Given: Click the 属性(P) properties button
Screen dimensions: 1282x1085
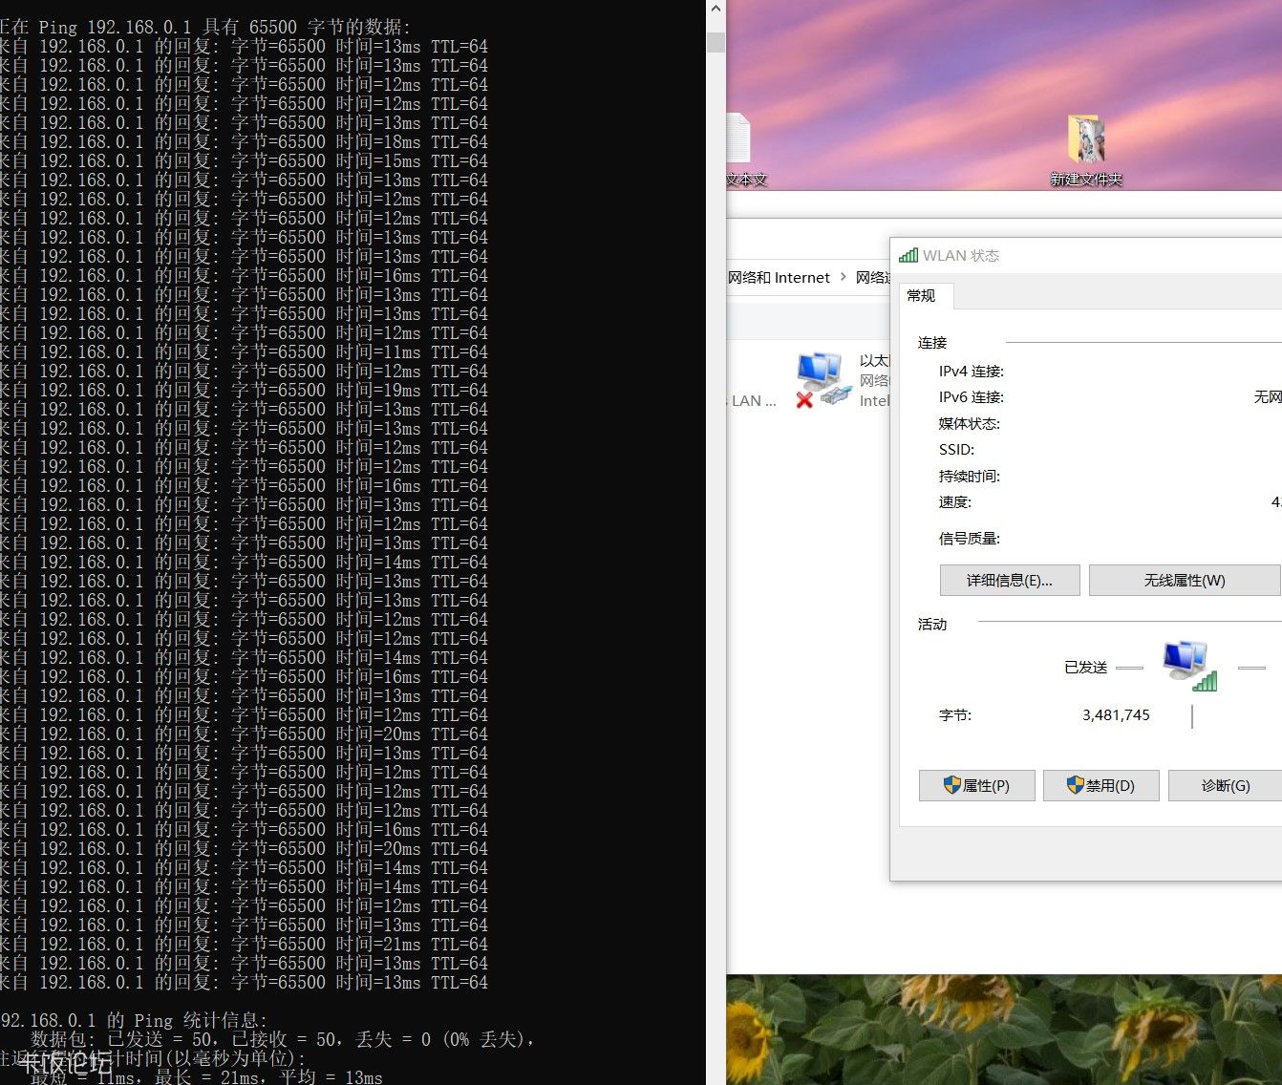Looking at the screenshot, I should point(976,785).
